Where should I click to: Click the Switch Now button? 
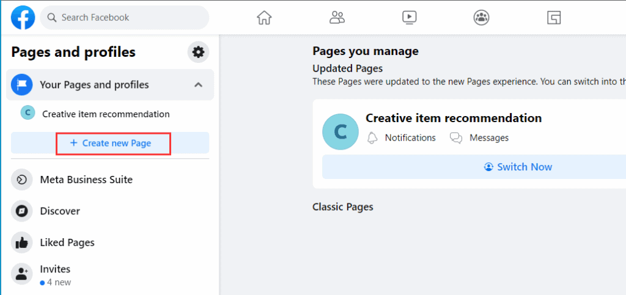pos(474,167)
